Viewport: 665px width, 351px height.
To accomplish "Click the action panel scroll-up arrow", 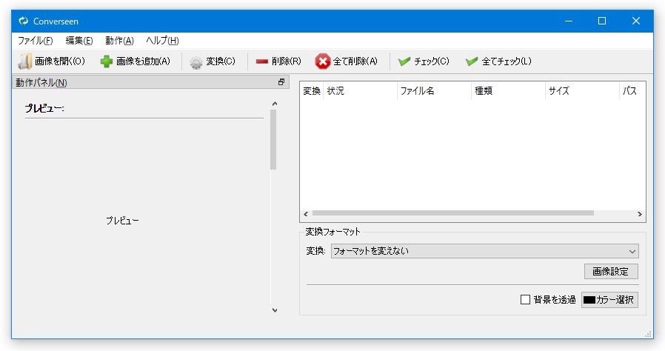I will coord(275,104).
